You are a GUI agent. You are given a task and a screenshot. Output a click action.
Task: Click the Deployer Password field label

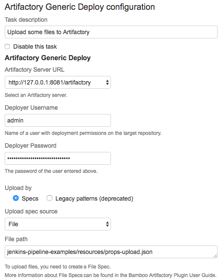coord(31,146)
